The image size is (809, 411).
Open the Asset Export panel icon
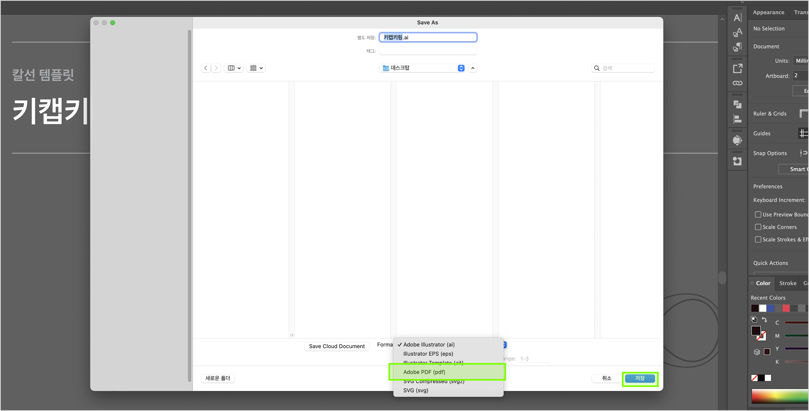(737, 69)
